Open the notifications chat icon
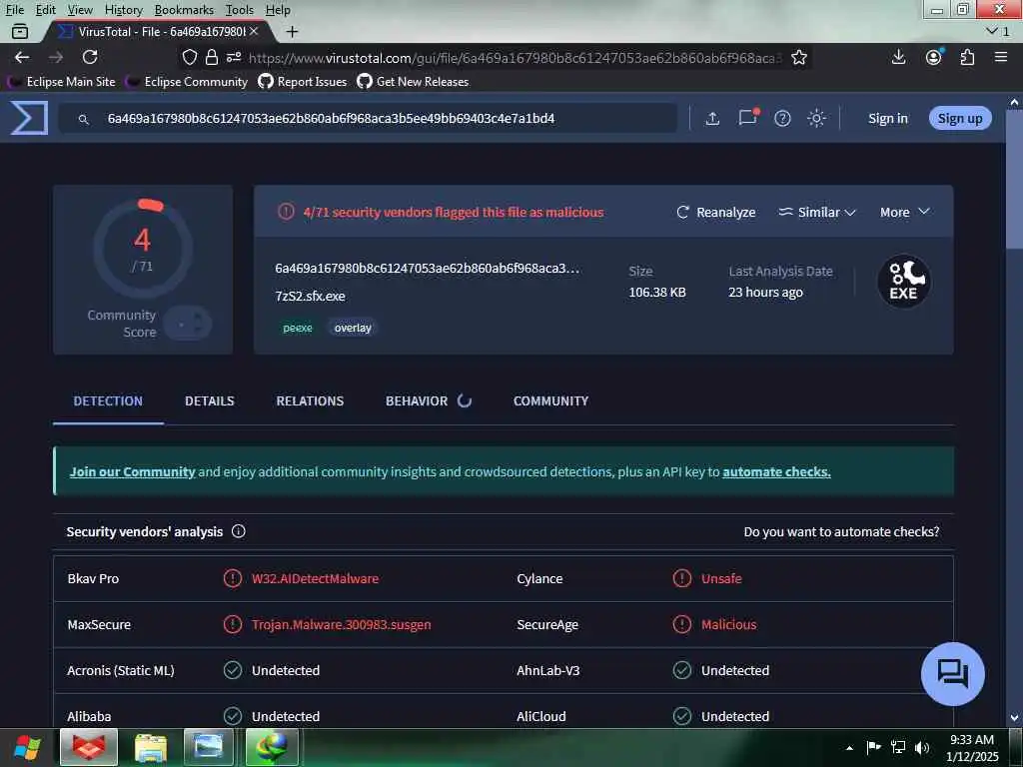 point(747,117)
